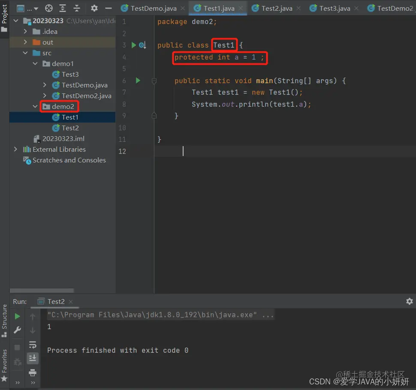Screen dimensions: 416x390
Task: Close the TestDemo.java tab
Action: 183,9
